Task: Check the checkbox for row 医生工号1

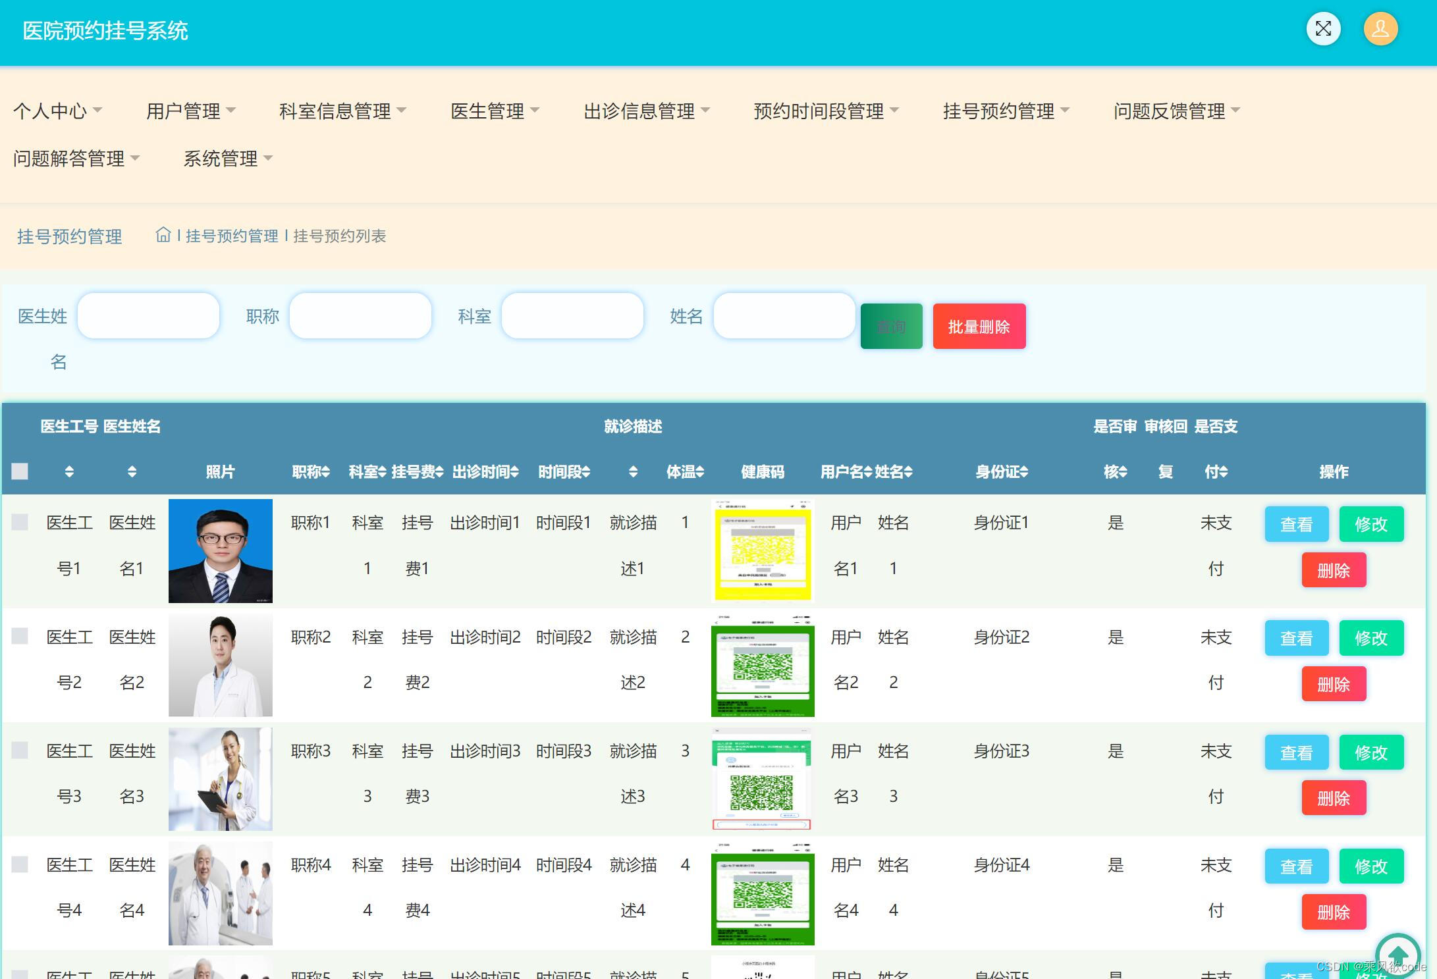Action: 20,522
